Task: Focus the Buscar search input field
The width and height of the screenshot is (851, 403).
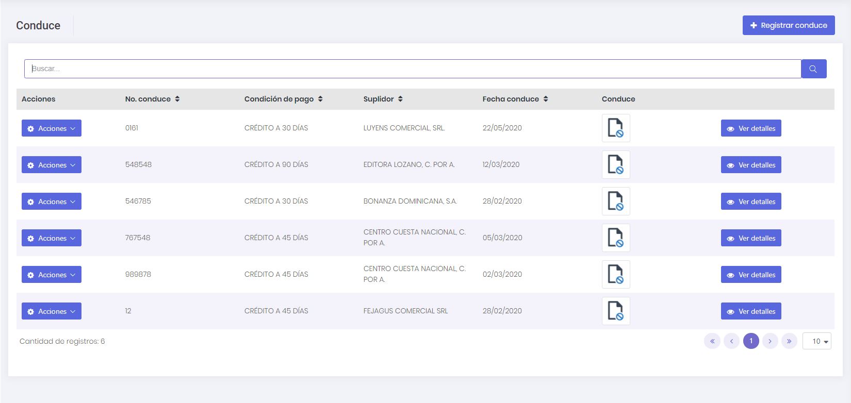Action: click(x=413, y=69)
